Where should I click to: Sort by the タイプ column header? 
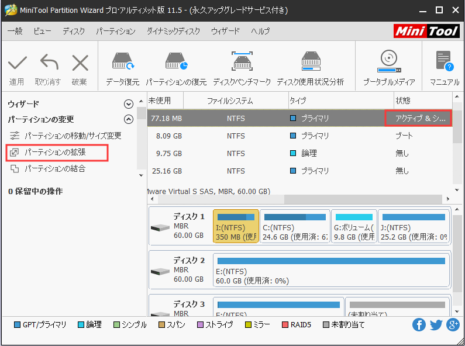tap(341, 101)
